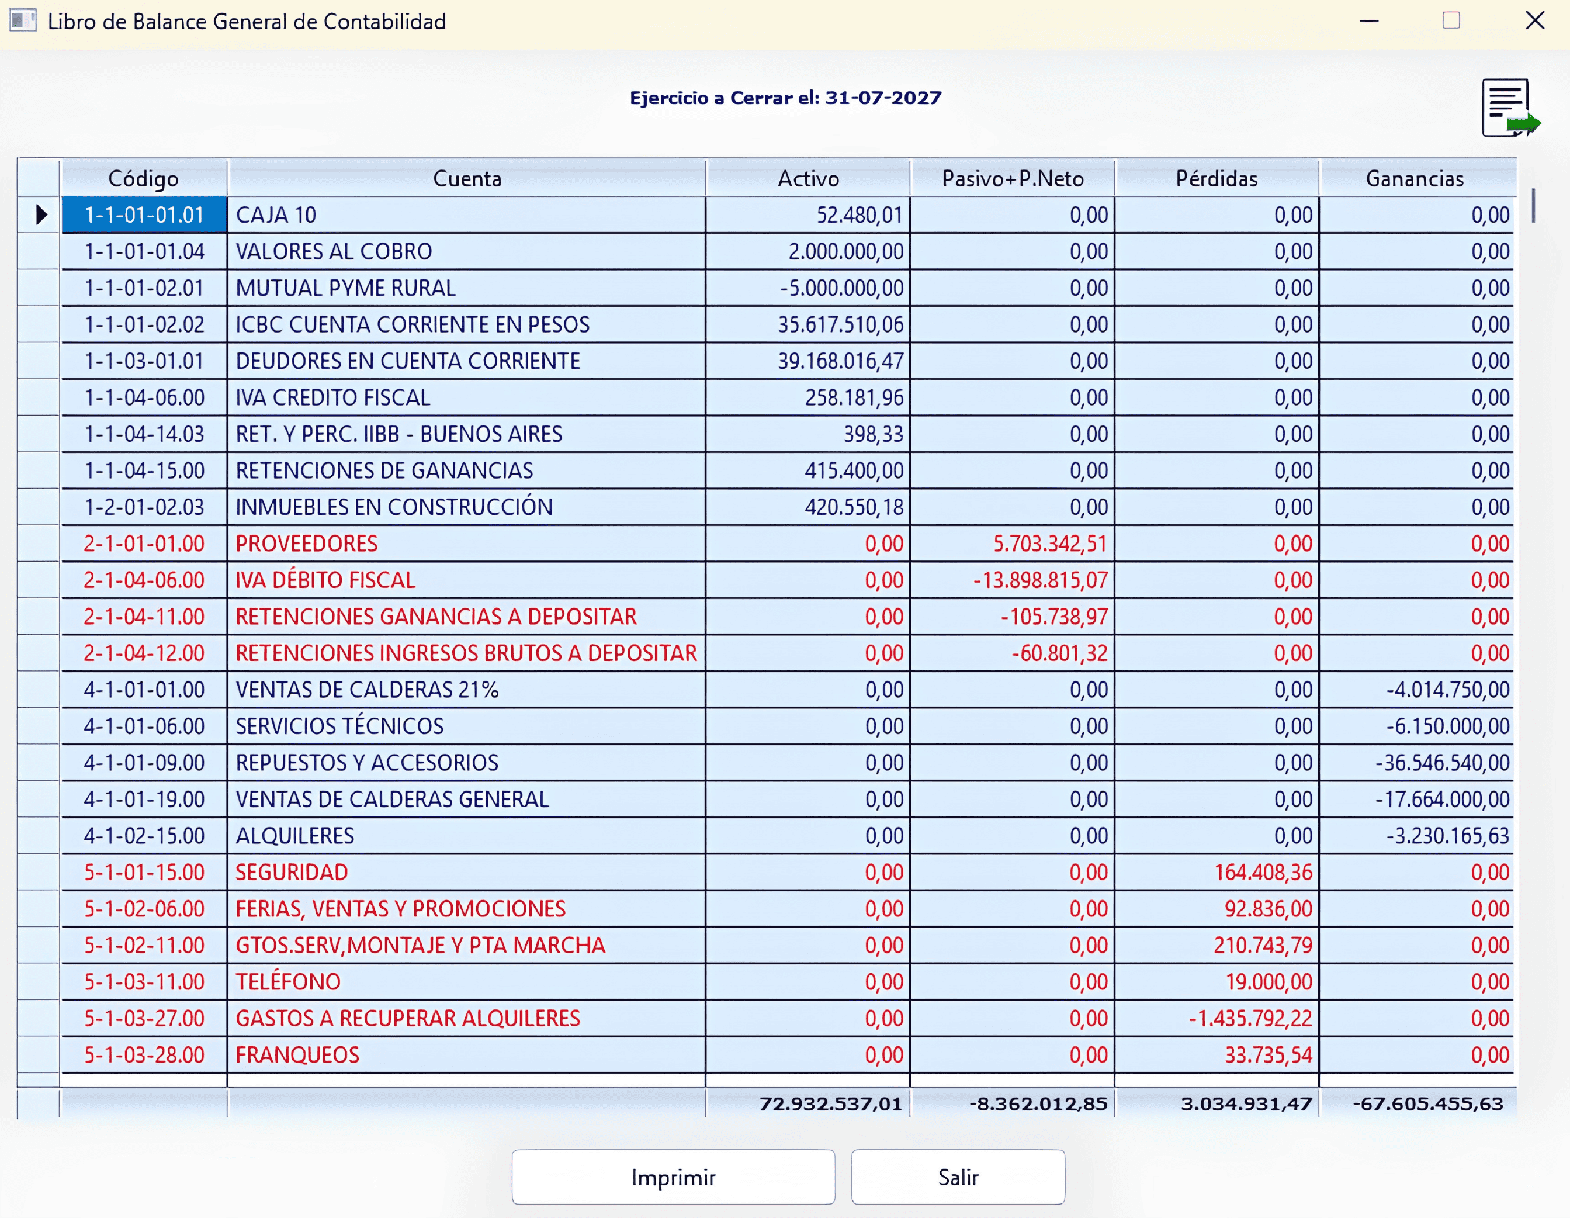Select VENTAS DE CALDERAS GENERAL account
This screenshot has height=1218, width=1570.
pyautogui.click(x=466, y=800)
